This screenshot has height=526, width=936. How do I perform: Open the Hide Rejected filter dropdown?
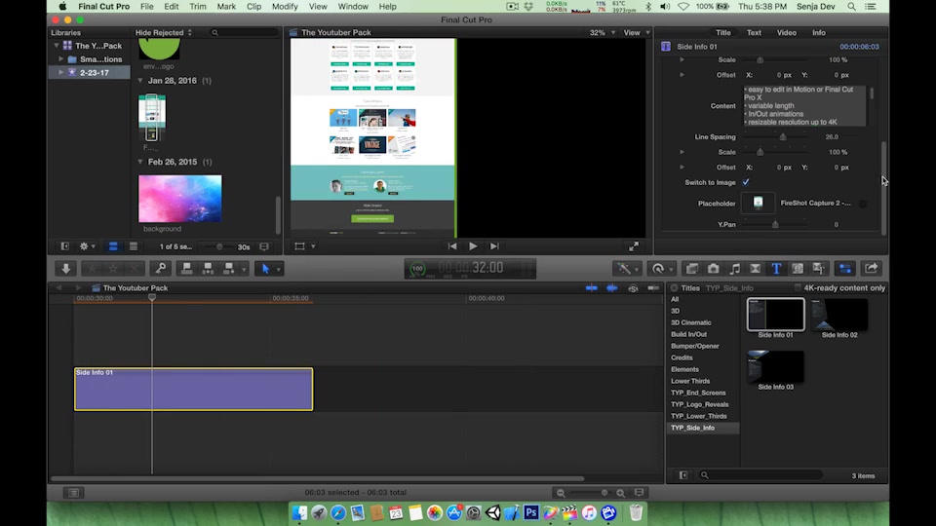164,33
